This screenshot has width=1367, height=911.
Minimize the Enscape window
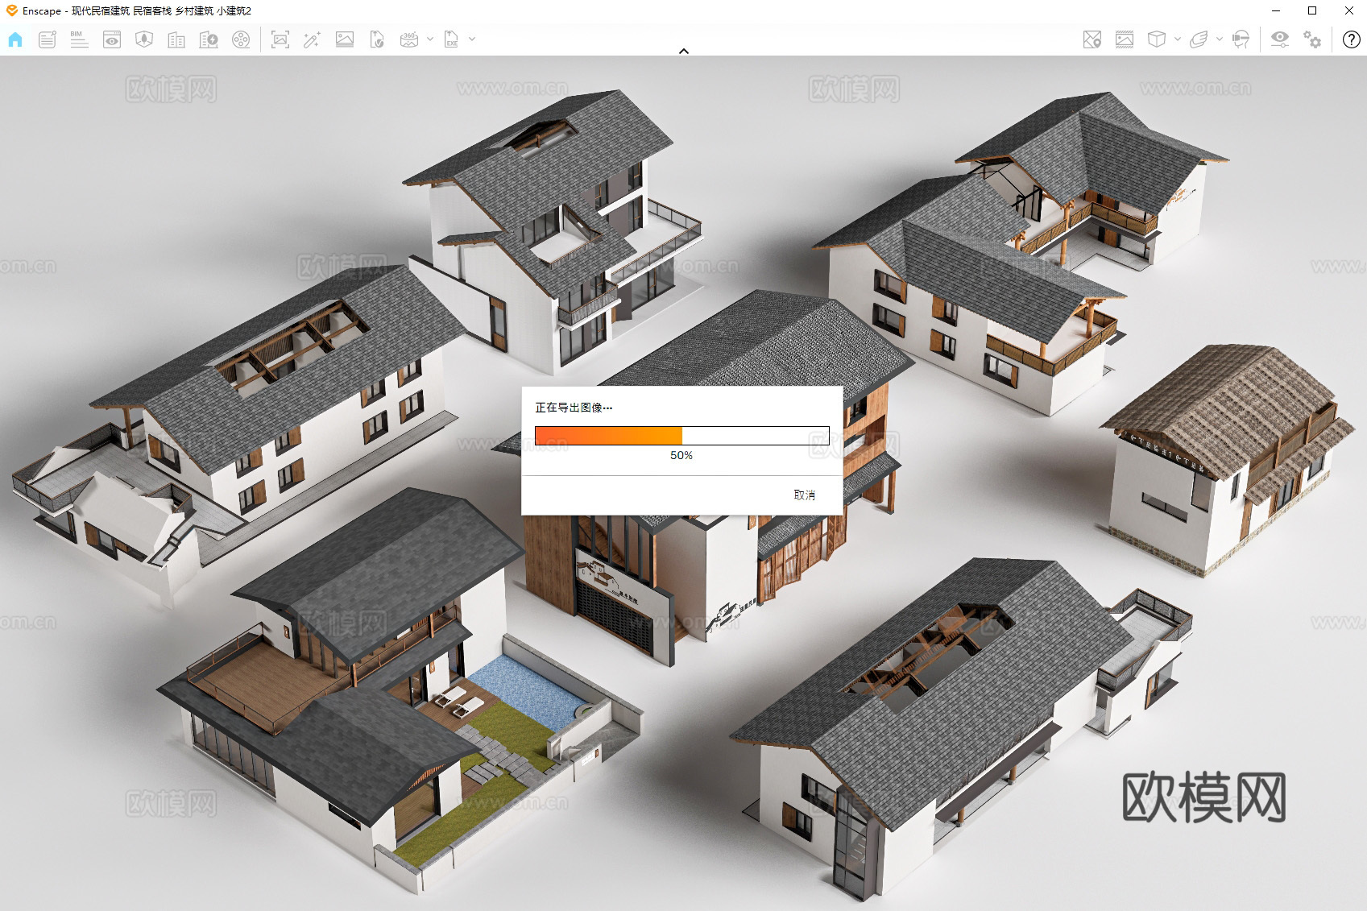(1276, 10)
